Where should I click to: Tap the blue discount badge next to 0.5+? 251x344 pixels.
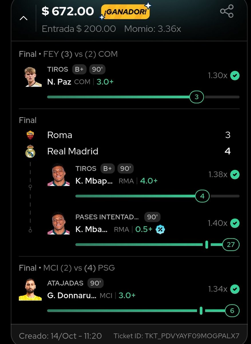(x=161, y=229)
